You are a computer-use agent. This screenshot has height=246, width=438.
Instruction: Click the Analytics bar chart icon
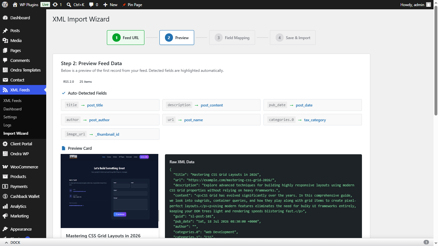click(x=5, y=206)
